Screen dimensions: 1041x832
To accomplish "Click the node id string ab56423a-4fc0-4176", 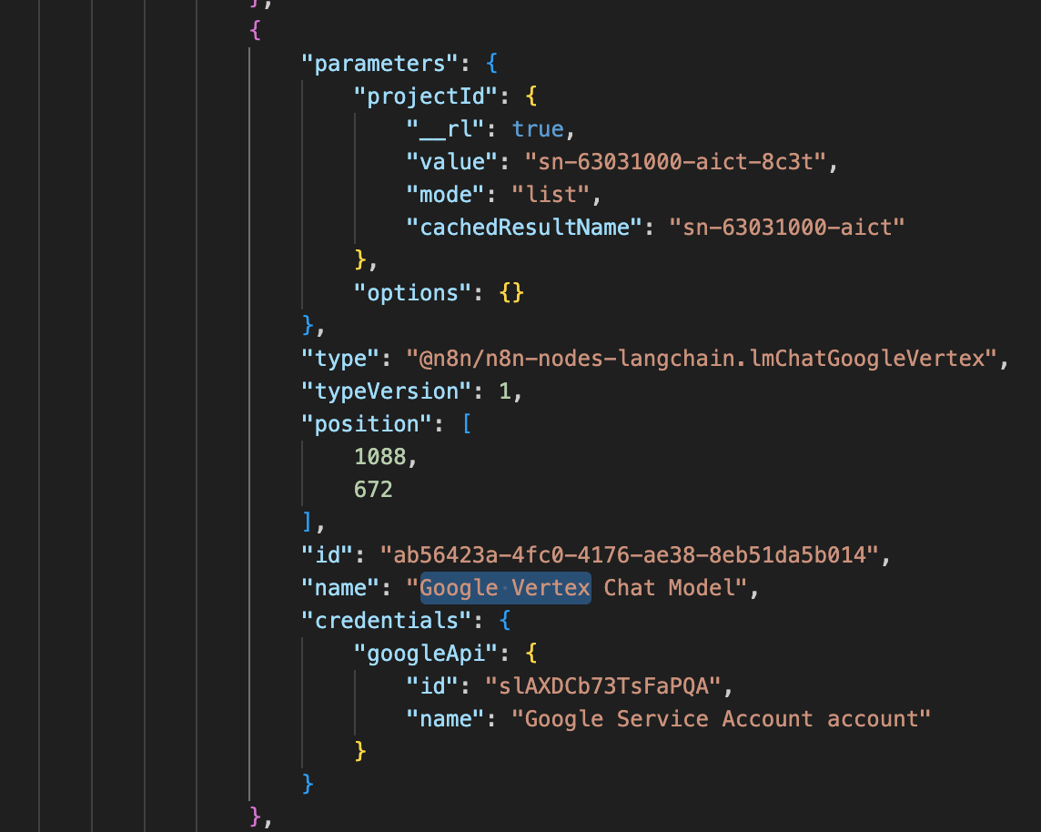I will 630,555.
